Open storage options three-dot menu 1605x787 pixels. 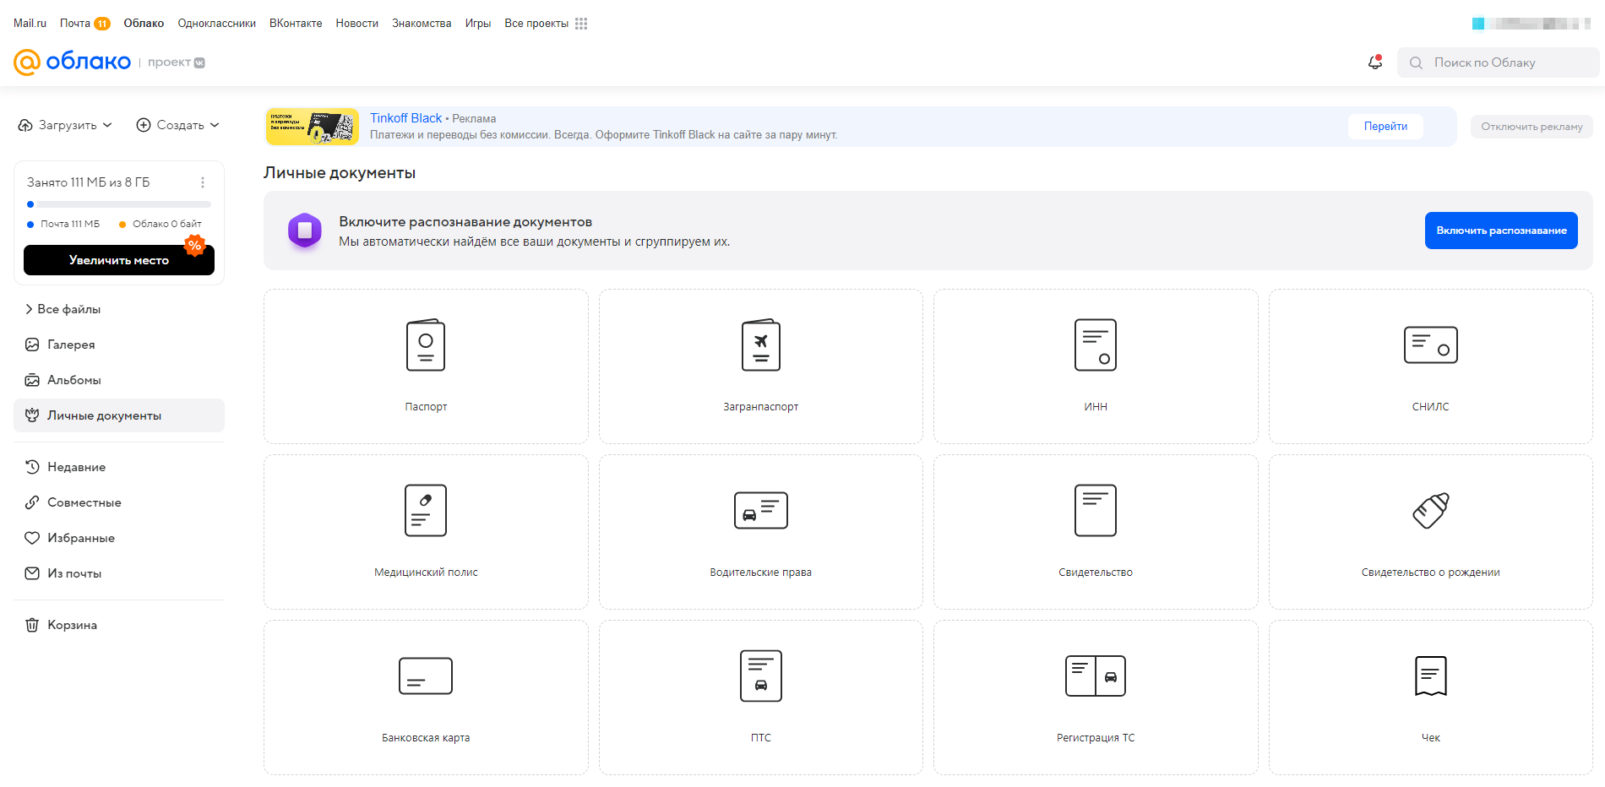click(x=203, y=182)
